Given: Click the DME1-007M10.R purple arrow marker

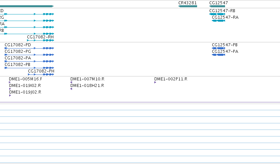Looking at the screenshot, I should (71, 82).
